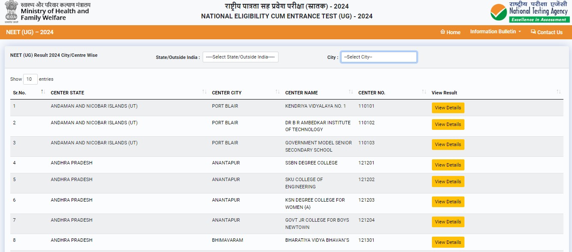Screen dimensions: 572x252
Task: View Details for center number 110102
Action: click(x=448, y=125)
